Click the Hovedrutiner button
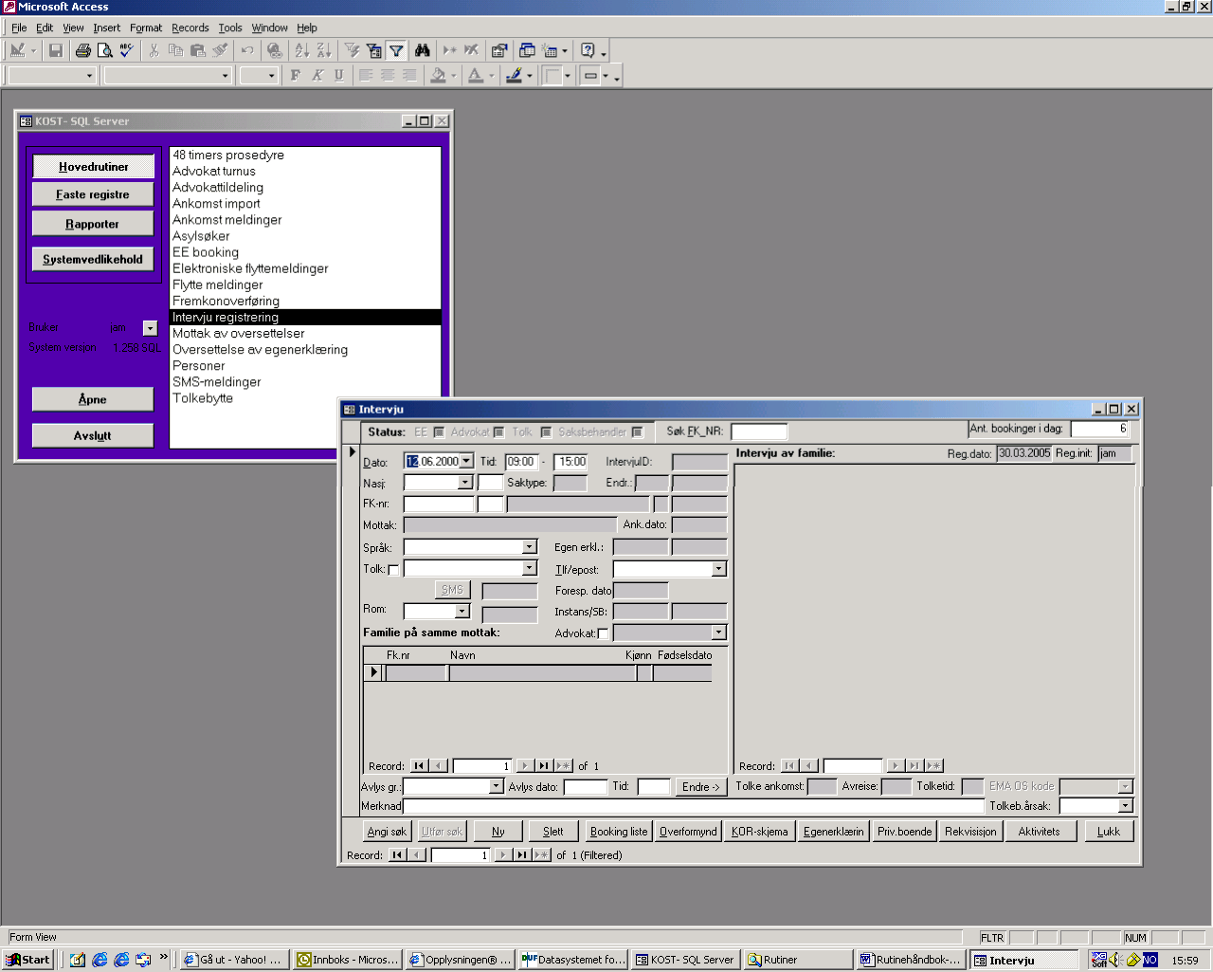The image size is (1213, 972). coord(93,167)
